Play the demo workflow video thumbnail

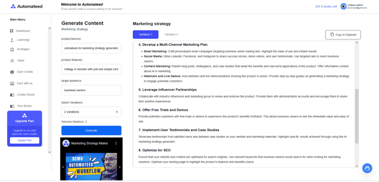coord(92,167)
